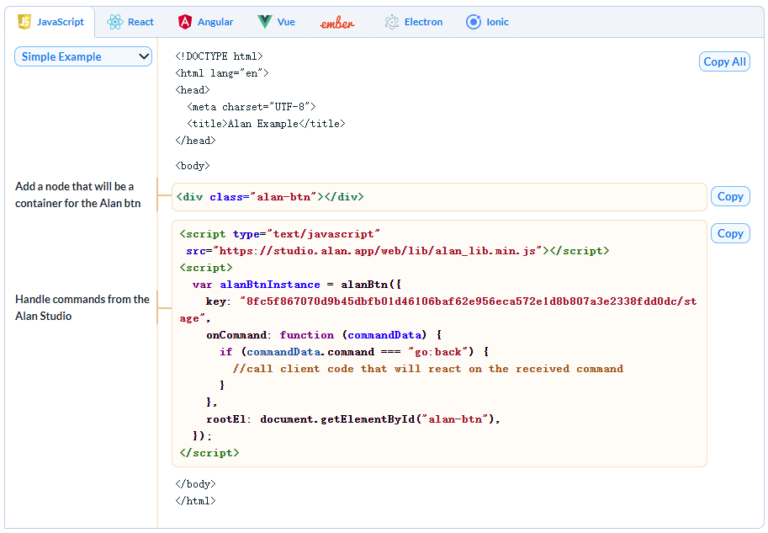
Task: Copy the script block snippet
Action: [x=730, y=233]
